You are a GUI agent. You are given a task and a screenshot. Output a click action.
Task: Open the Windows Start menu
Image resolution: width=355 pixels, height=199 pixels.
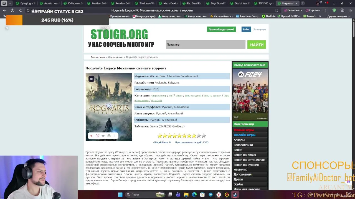pos(120,195)
